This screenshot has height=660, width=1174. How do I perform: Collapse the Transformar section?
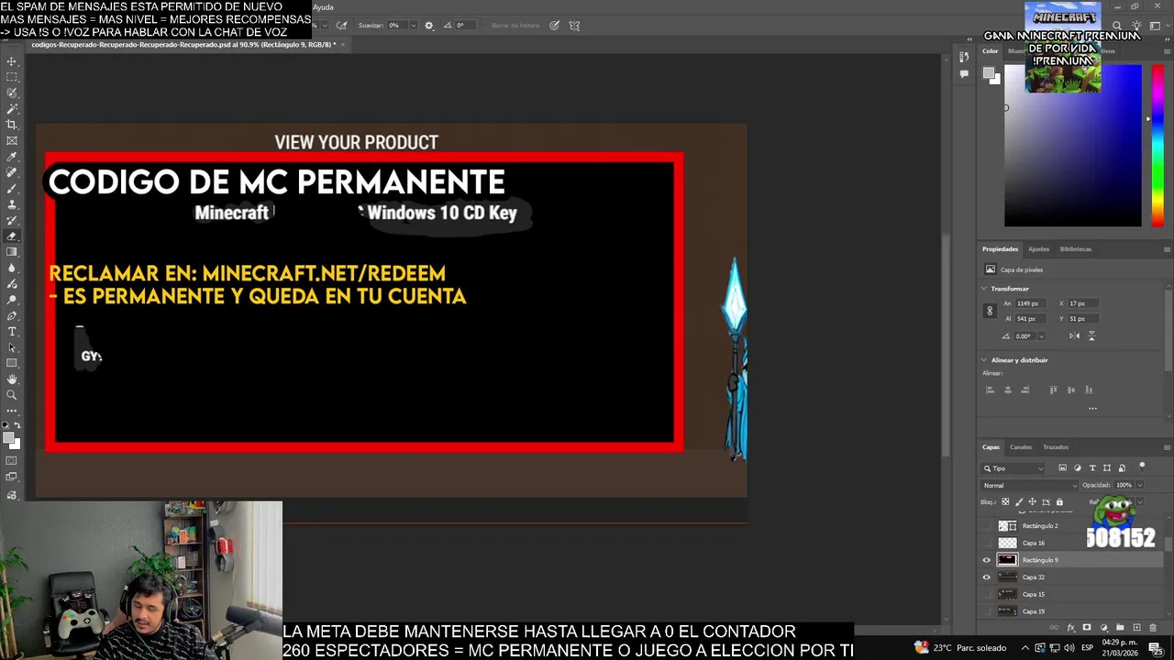984,289
